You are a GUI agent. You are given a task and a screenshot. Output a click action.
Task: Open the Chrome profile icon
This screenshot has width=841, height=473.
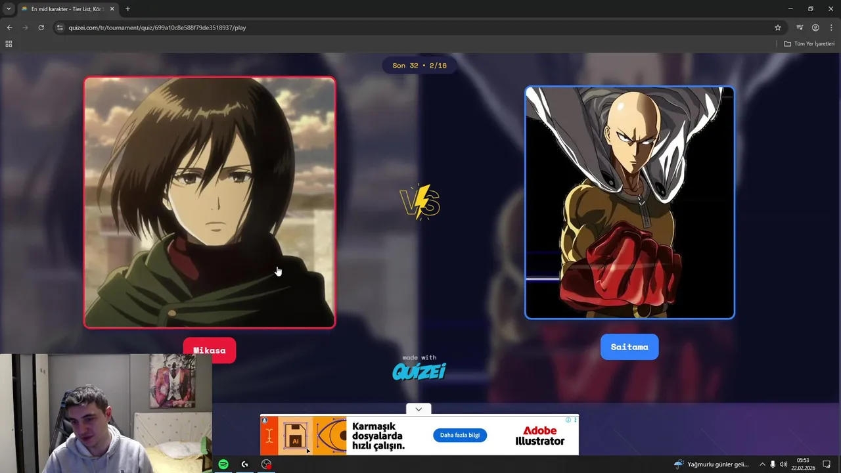[x=815, y=28]
